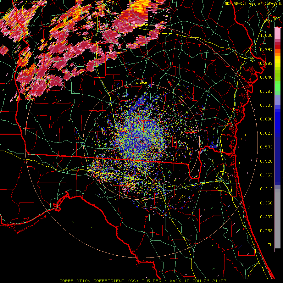Image resolution: width=283 pixels, height=283 pixels.
Task: Select the 0.787 legend value
Action: point(266,91)
